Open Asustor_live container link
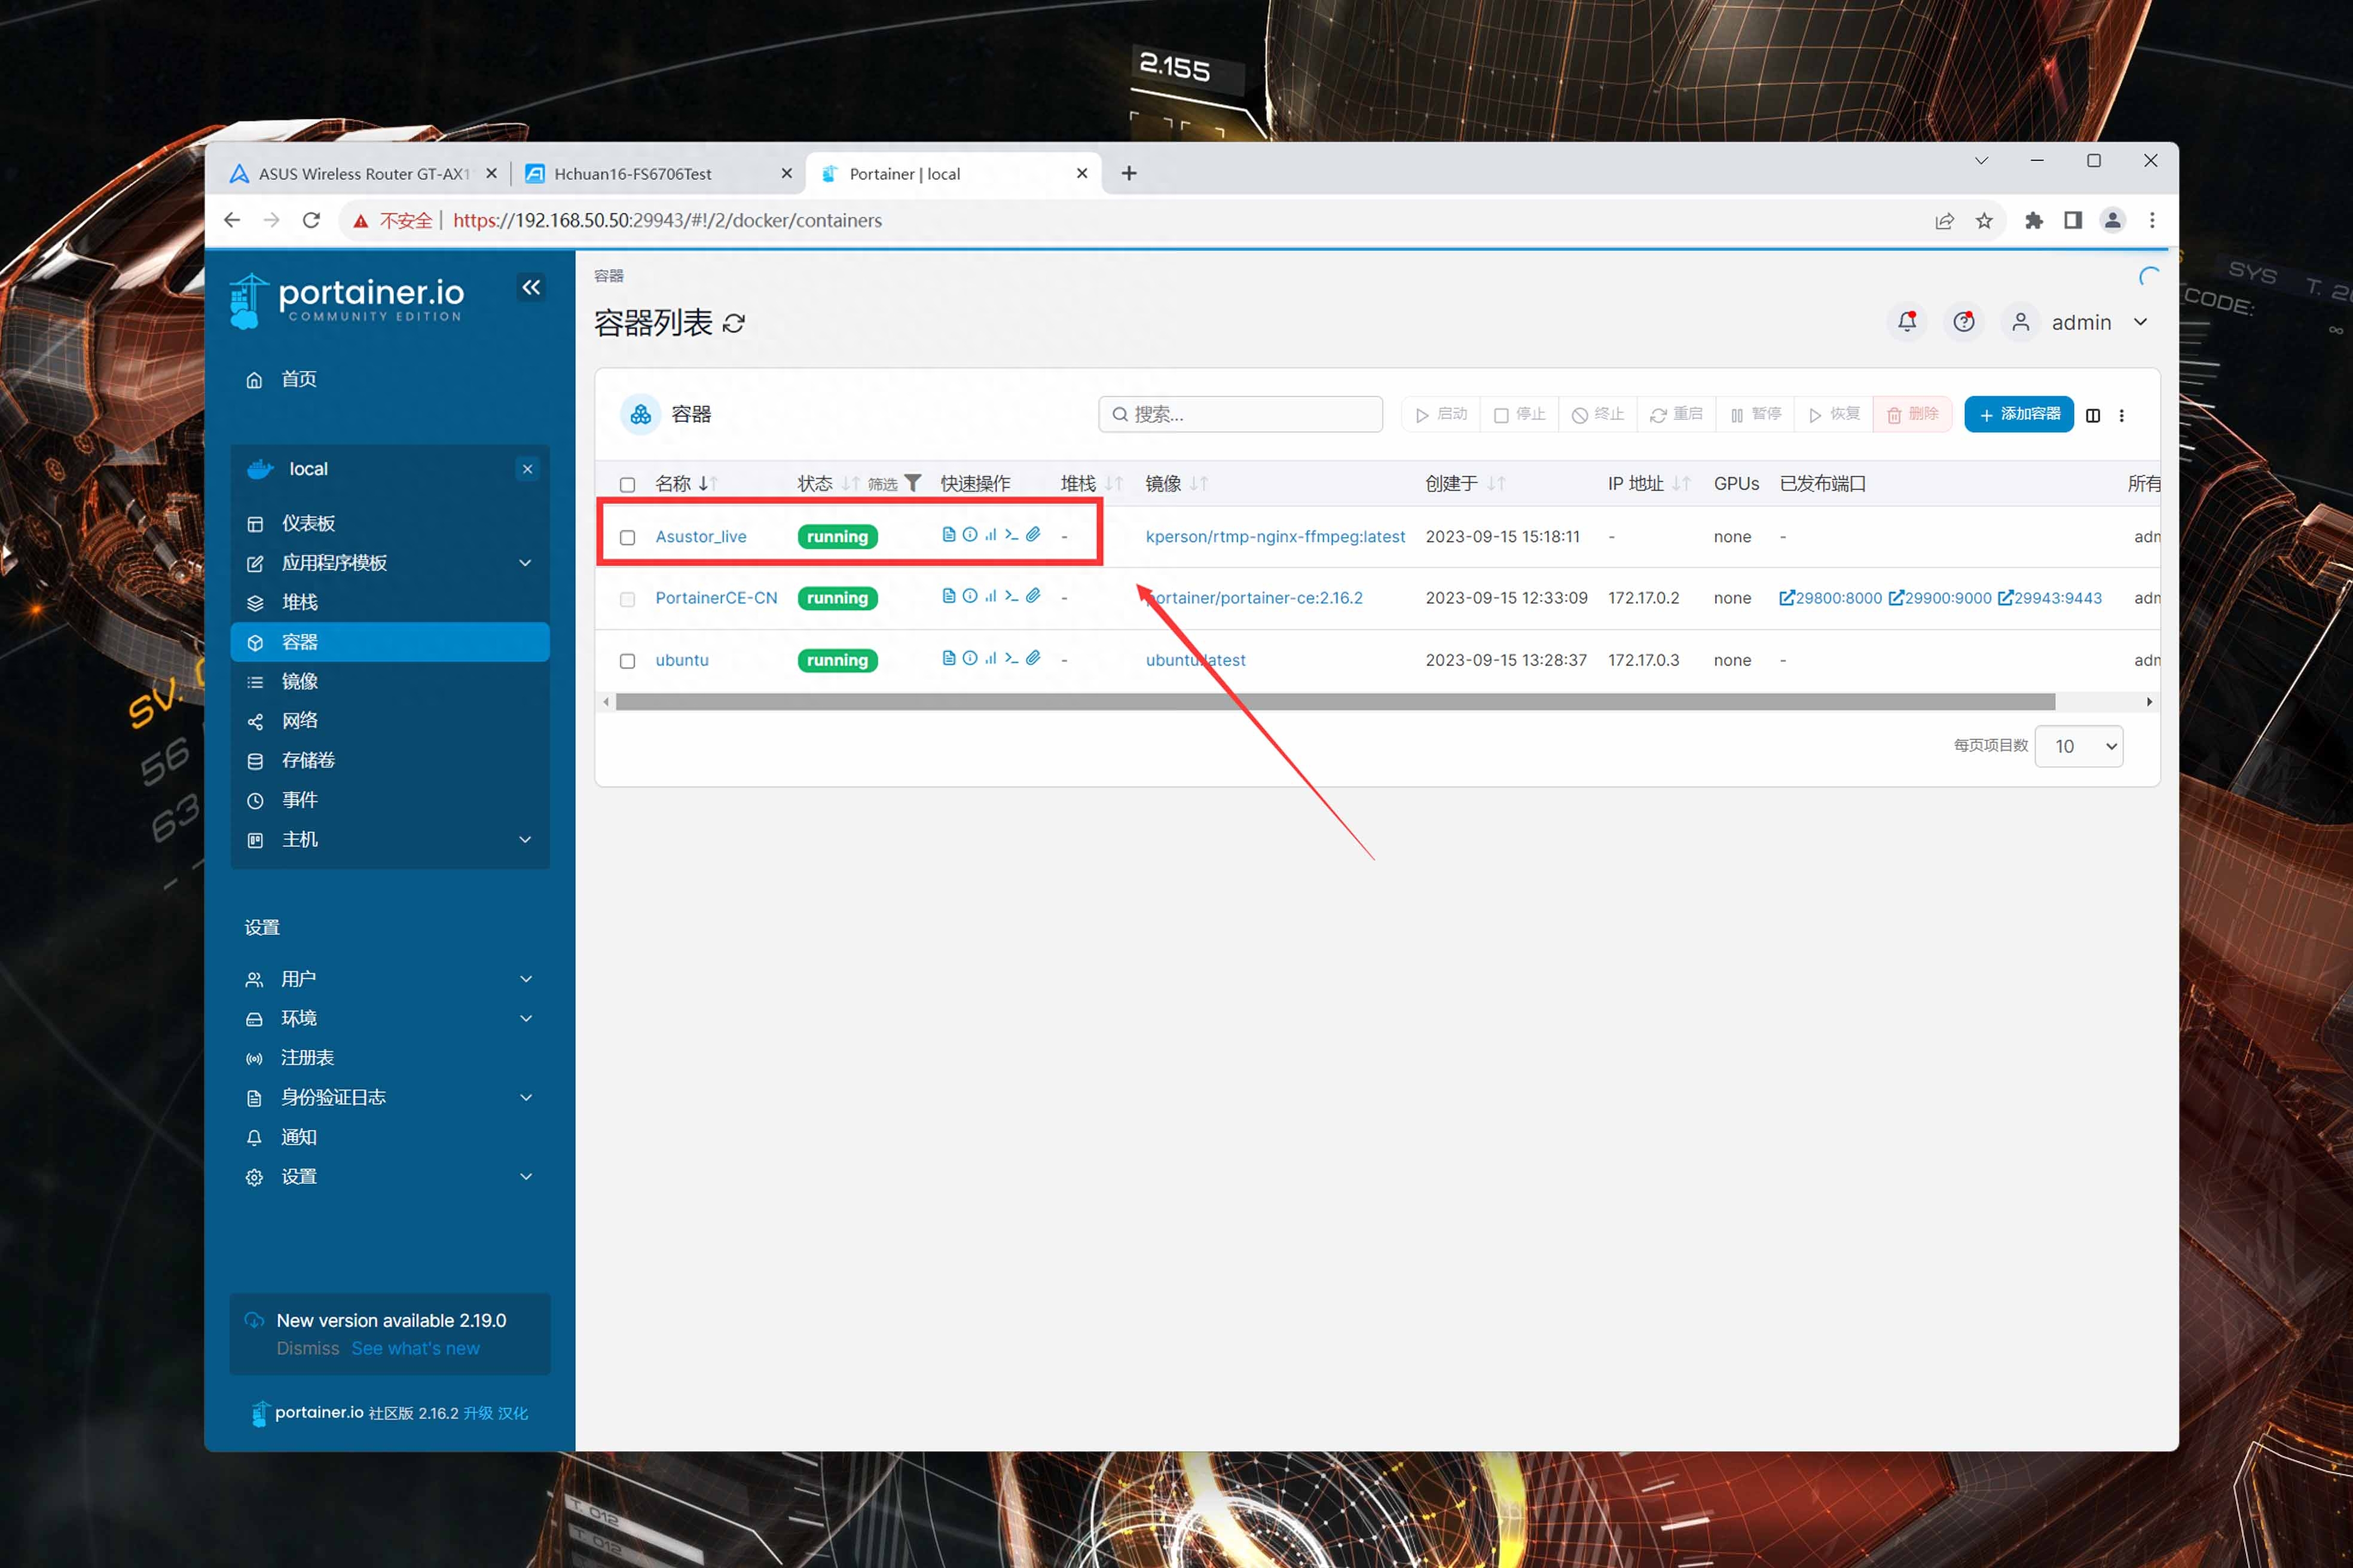 pyautogui.click(x=700, y=537)
